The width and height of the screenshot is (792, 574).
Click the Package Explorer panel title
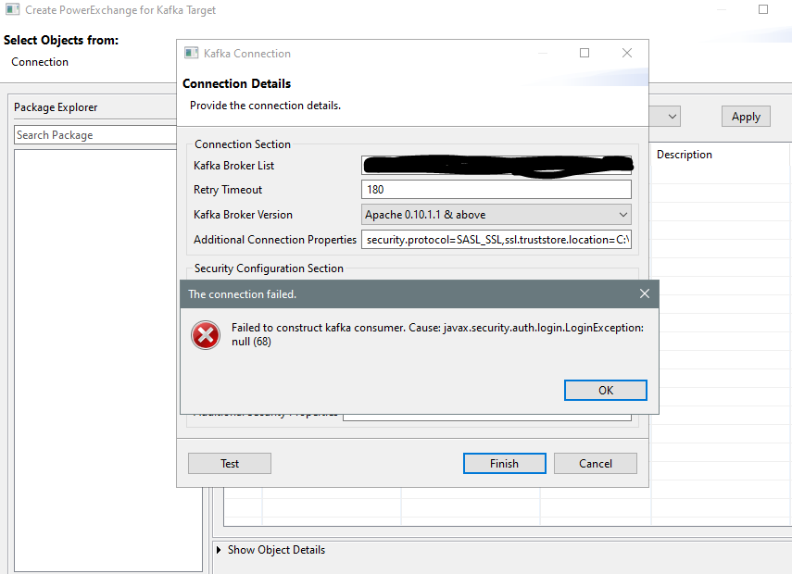56,107
